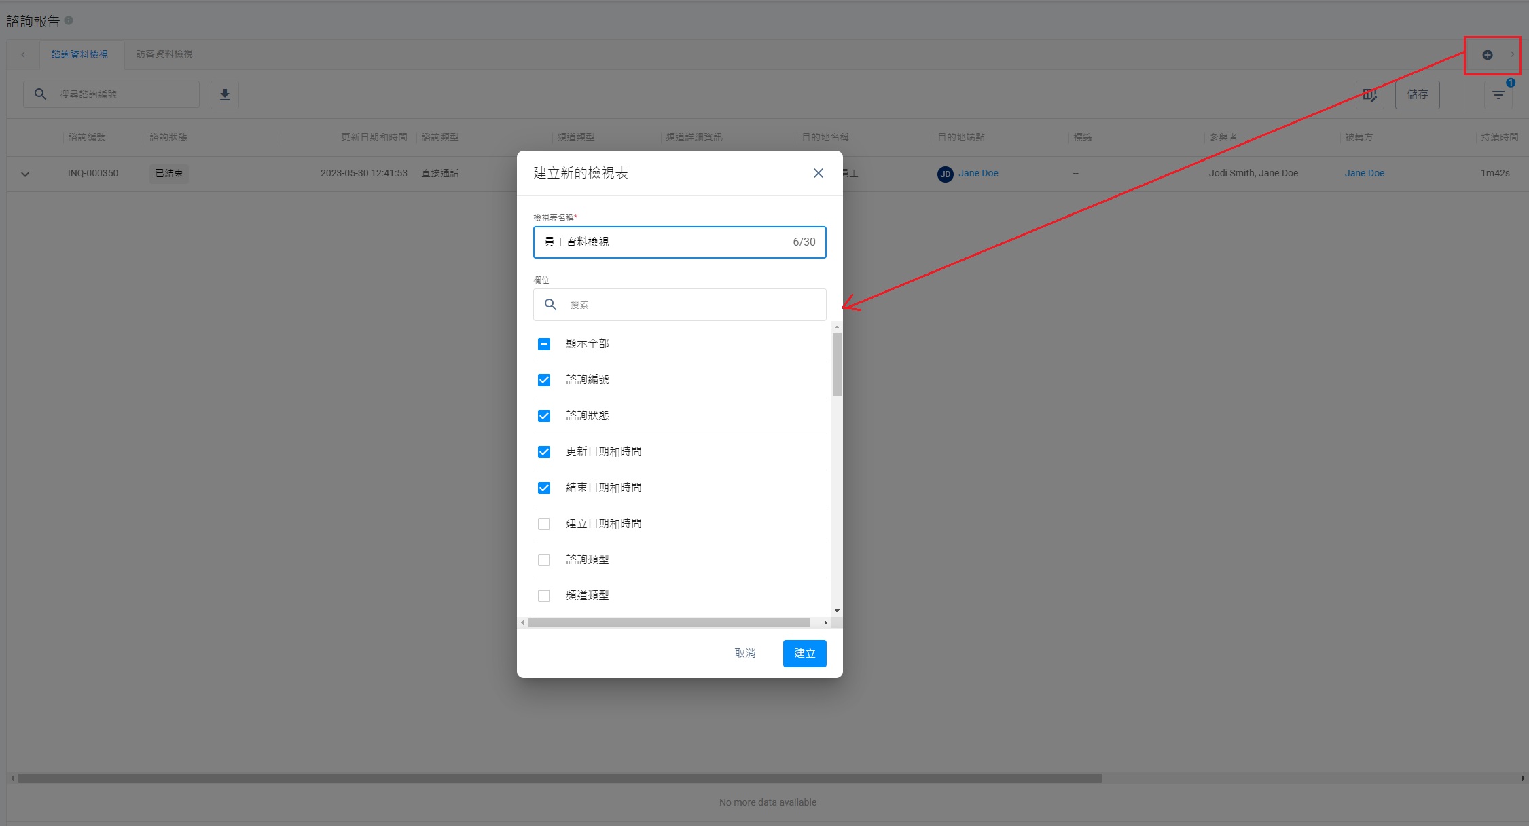Enable the 建立日期和時間 checkbox
Viewport: 1529px width, 826px height.
click(x=544, y=524)
